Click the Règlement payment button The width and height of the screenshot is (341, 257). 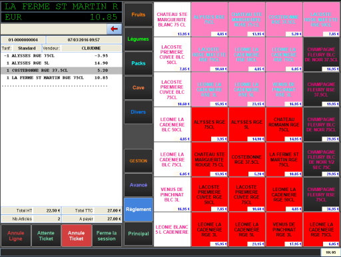pos(139,209)
